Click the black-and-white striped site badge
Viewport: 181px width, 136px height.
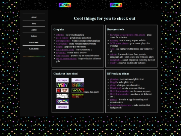[62, 96]
